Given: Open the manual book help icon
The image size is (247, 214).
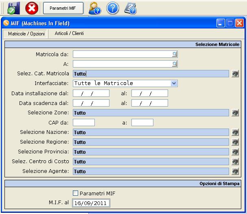Looking at the screenshot, I should point(130,9).
